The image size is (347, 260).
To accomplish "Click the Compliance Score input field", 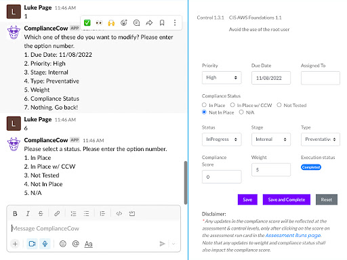I will (x=222, y=177).
